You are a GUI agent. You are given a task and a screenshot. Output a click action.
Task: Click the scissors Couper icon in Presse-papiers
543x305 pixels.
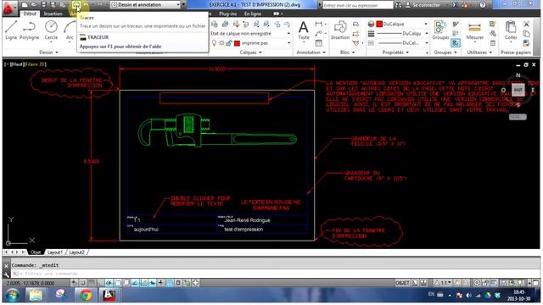pos(526,25)
